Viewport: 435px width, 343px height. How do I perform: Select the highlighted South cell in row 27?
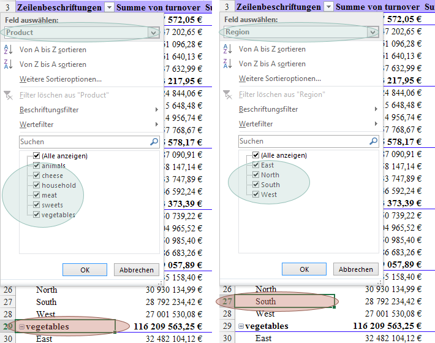tap(277, 301)
